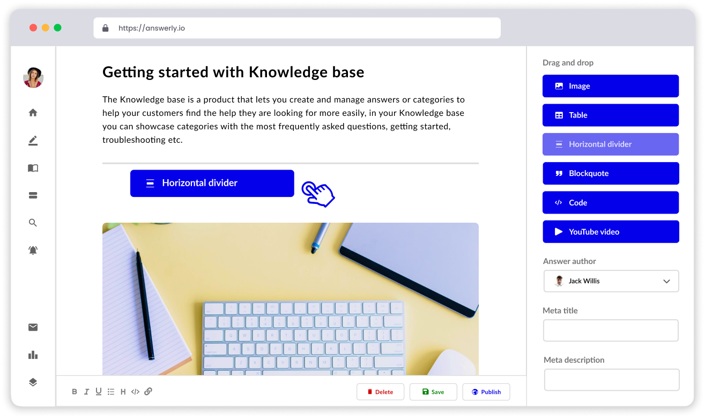Open the notifications bell icon
705x418 pixels.
[33, 250]
